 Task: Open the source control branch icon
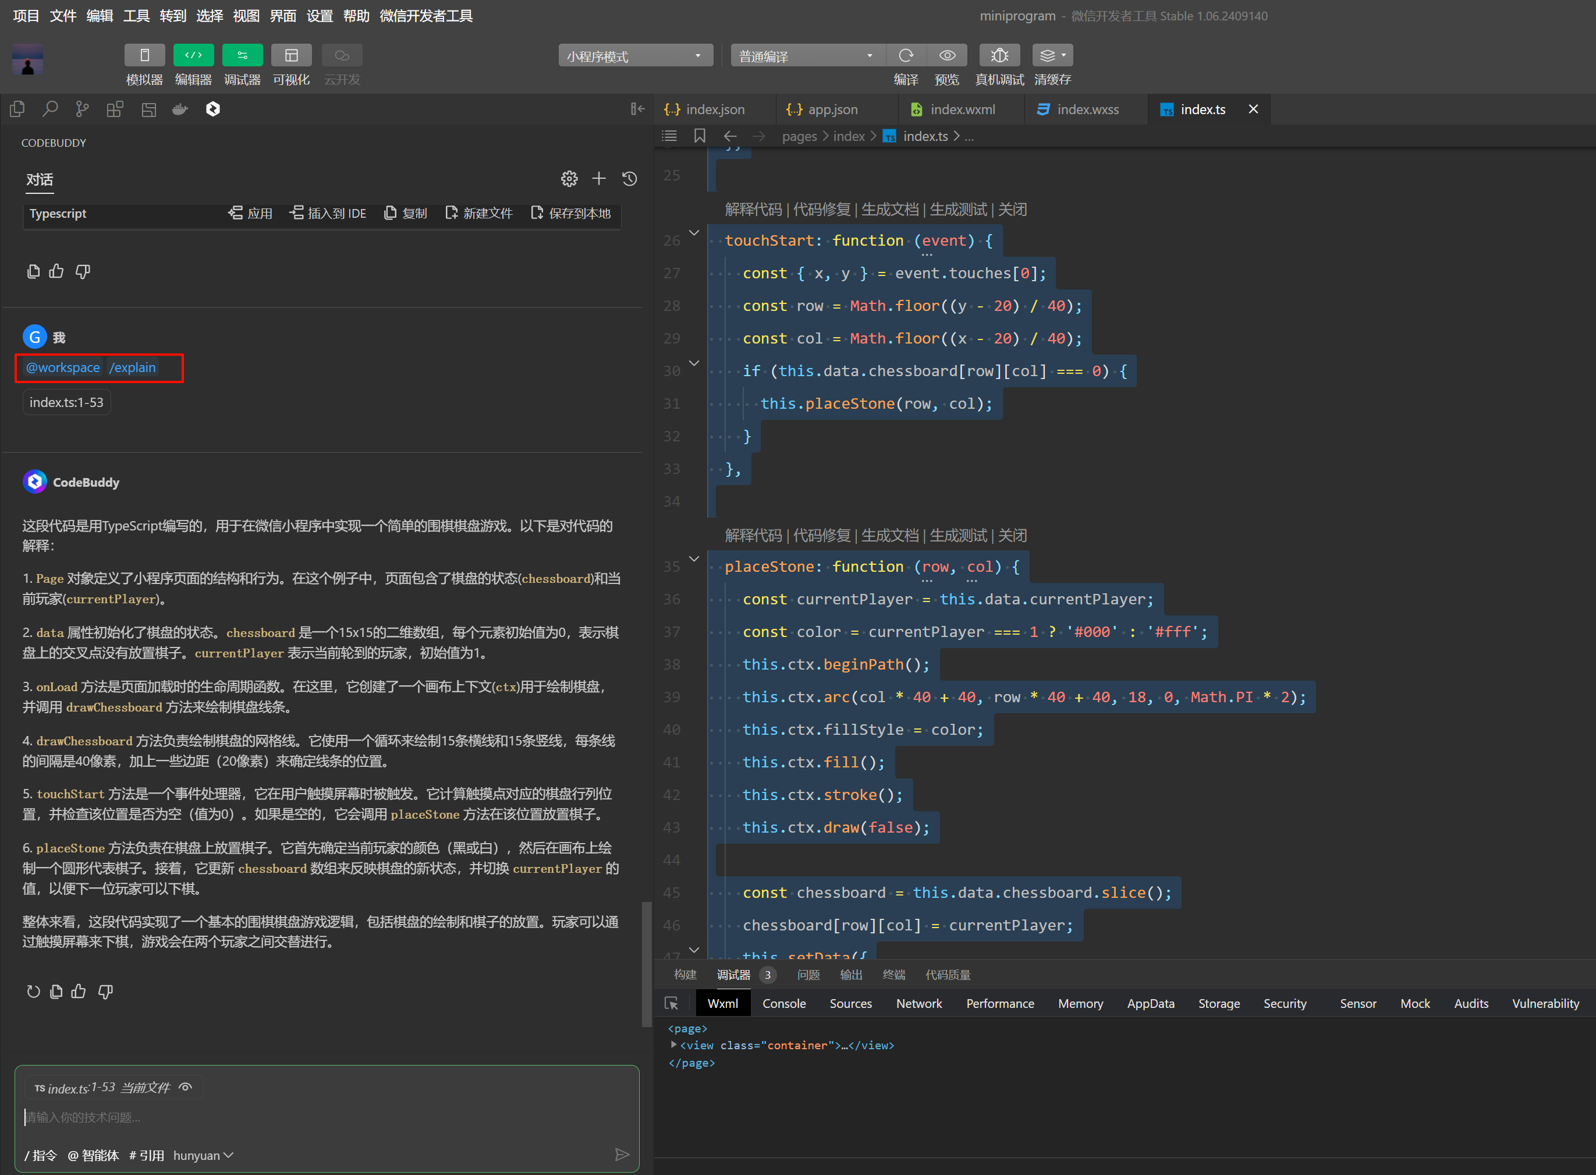(x=83, y=109)
